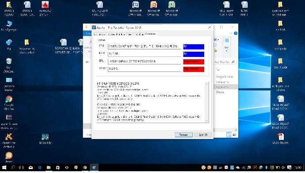Click the Tür column header in File Explorer
305x173 pixels.
point(217,70)
